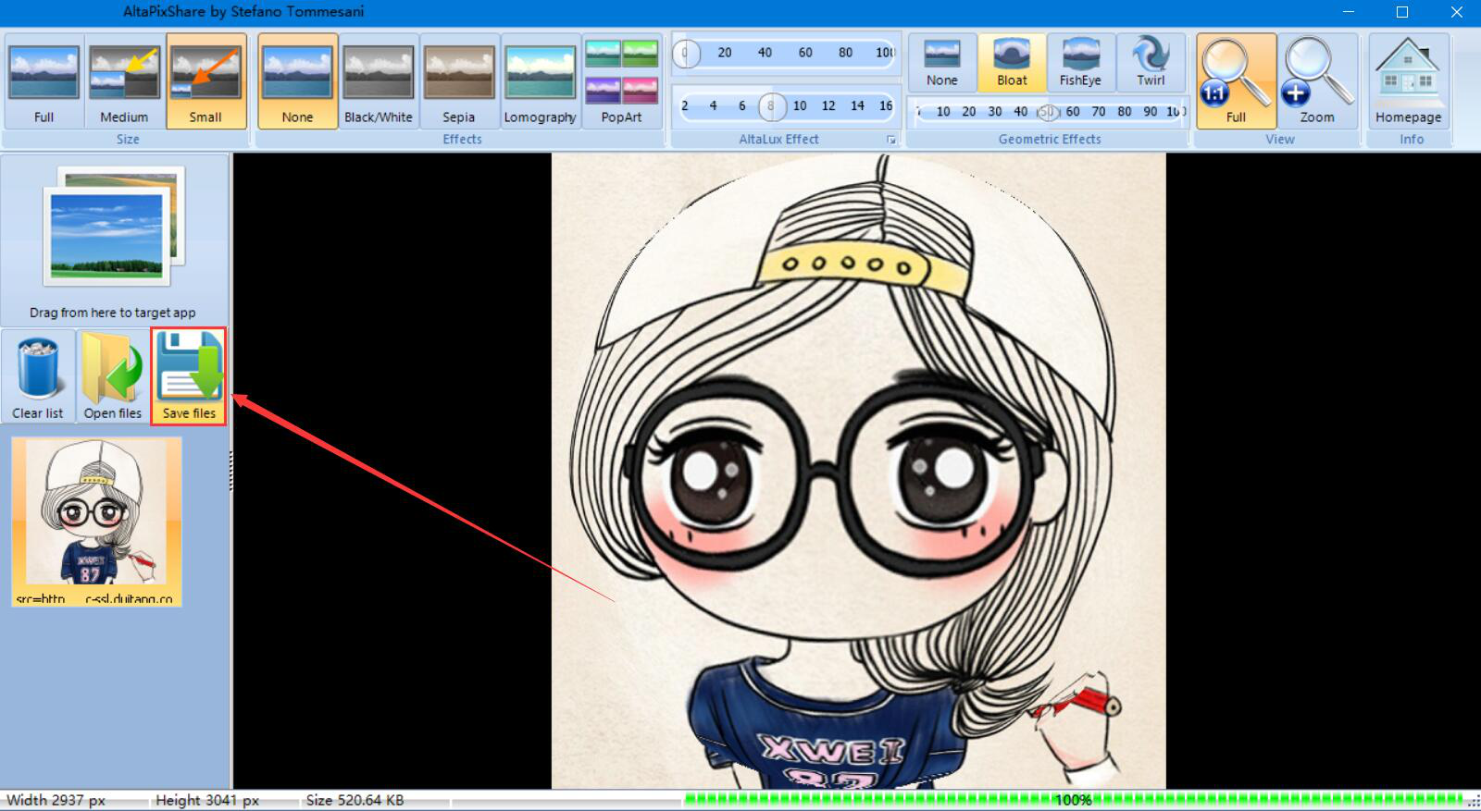This screenshot has width=1481, height=811.
Task: Close the AltaPixShare window
Action: tap(1456, 12)
